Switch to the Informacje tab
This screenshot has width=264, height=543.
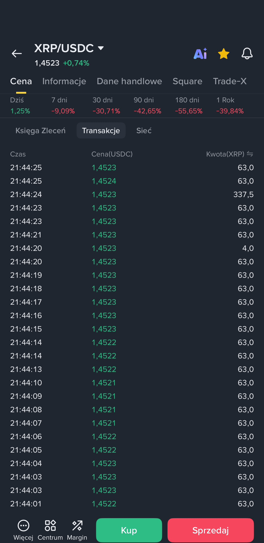pos(64,81)
